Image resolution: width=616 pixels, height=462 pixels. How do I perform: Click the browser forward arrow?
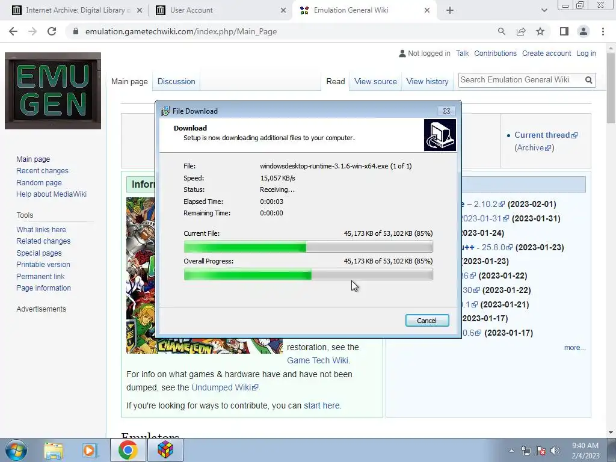click(32, 31)
